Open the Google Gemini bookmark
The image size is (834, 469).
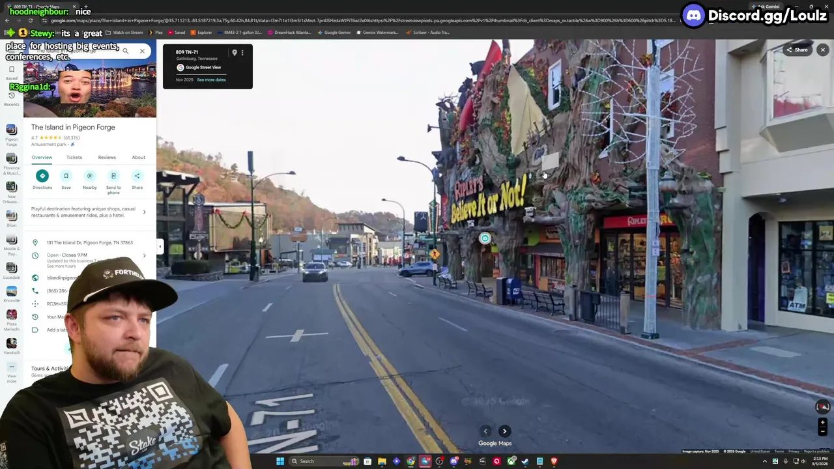tap(334, 32)
